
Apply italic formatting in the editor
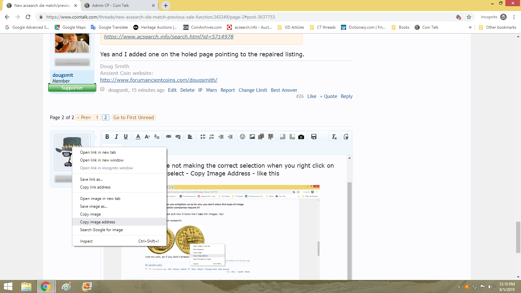click(116, 137)
